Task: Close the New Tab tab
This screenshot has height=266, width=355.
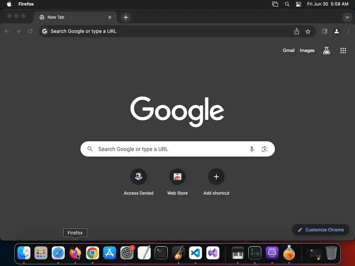Action: coord(110,17)
